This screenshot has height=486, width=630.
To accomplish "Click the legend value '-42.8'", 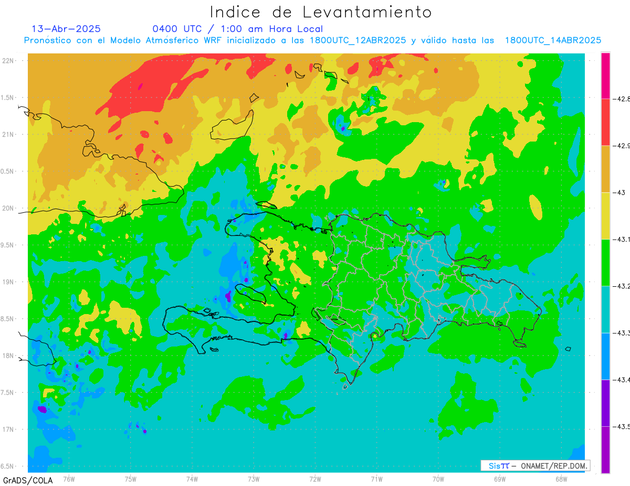I will (x=621, y=99).
